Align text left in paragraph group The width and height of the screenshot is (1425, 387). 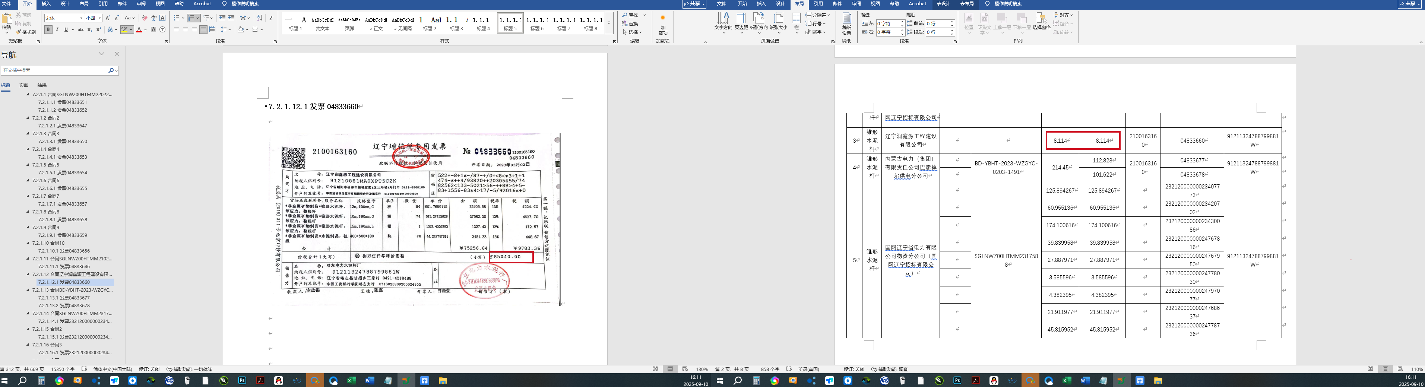177,29
